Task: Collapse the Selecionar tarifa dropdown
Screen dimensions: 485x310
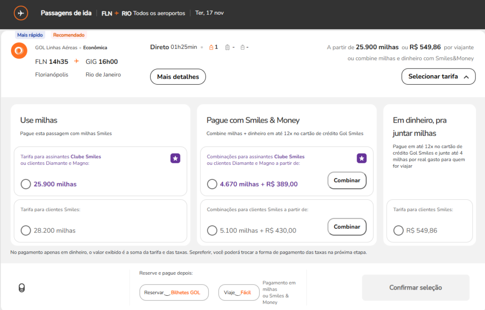Action: click(438, 76)
